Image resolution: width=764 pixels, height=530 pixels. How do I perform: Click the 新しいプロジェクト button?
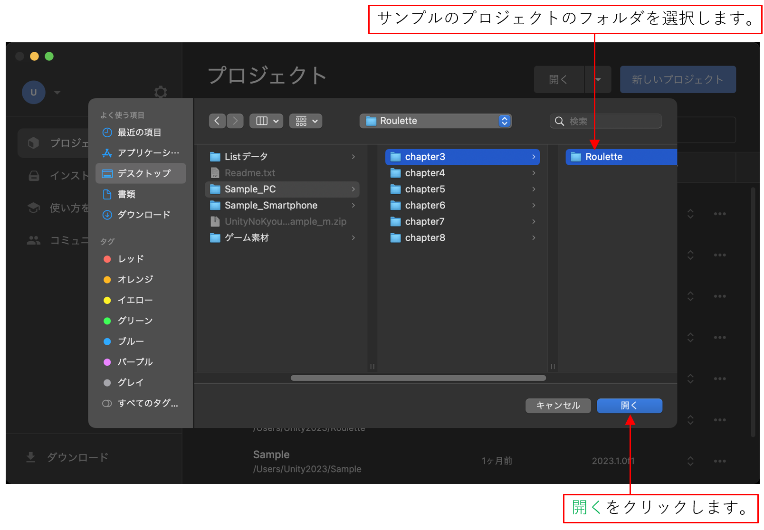click(678, 79)
